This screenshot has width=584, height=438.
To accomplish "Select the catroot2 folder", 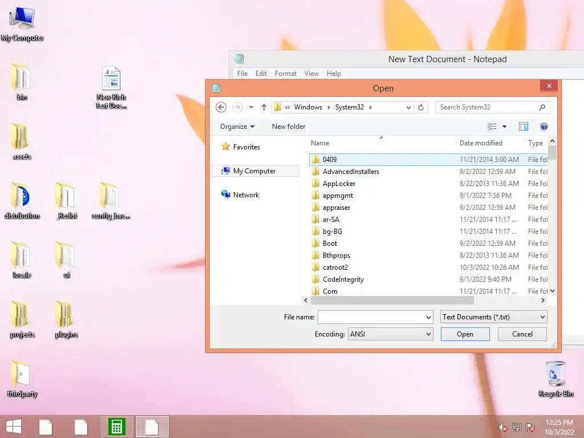I will coord(428,267).
